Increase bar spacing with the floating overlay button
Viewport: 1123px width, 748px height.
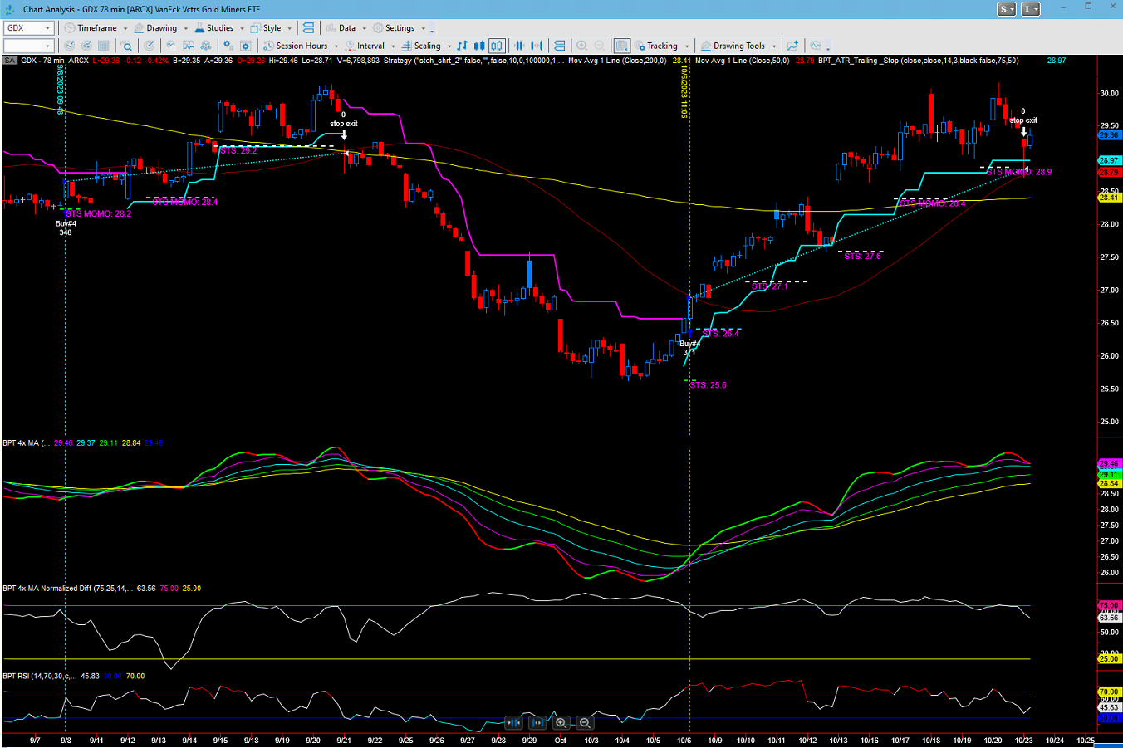[537, 723]
